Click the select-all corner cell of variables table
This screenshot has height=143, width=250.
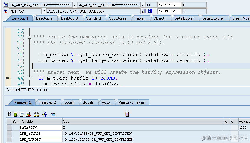(x=9, y=121)
